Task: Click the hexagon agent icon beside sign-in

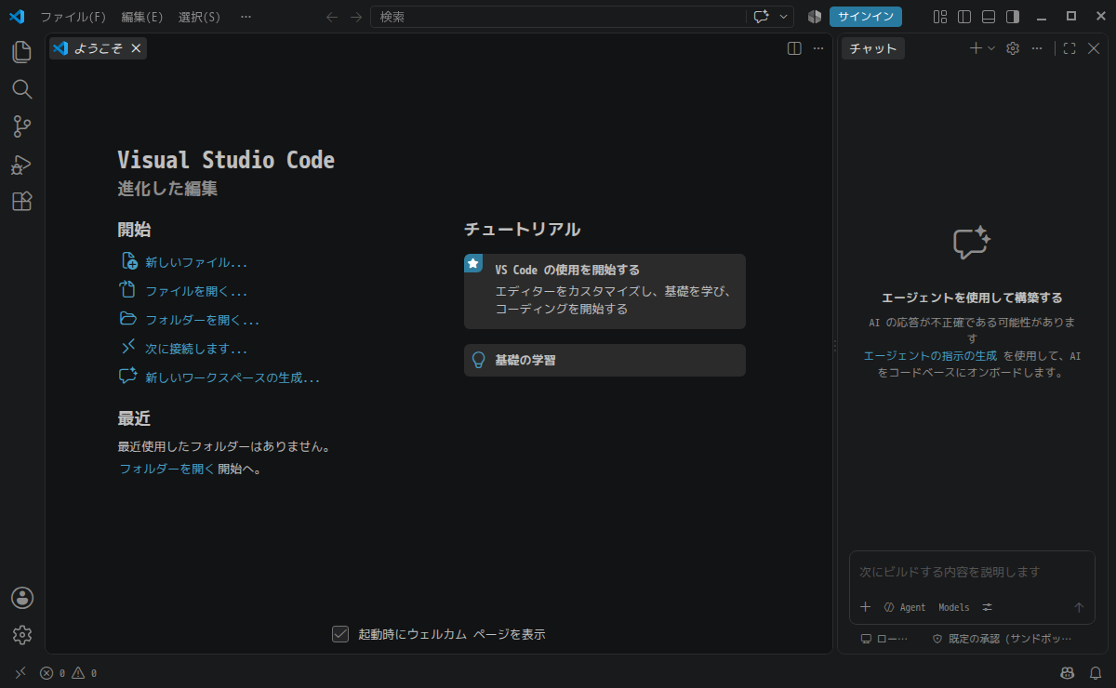Action: [815, 17]
